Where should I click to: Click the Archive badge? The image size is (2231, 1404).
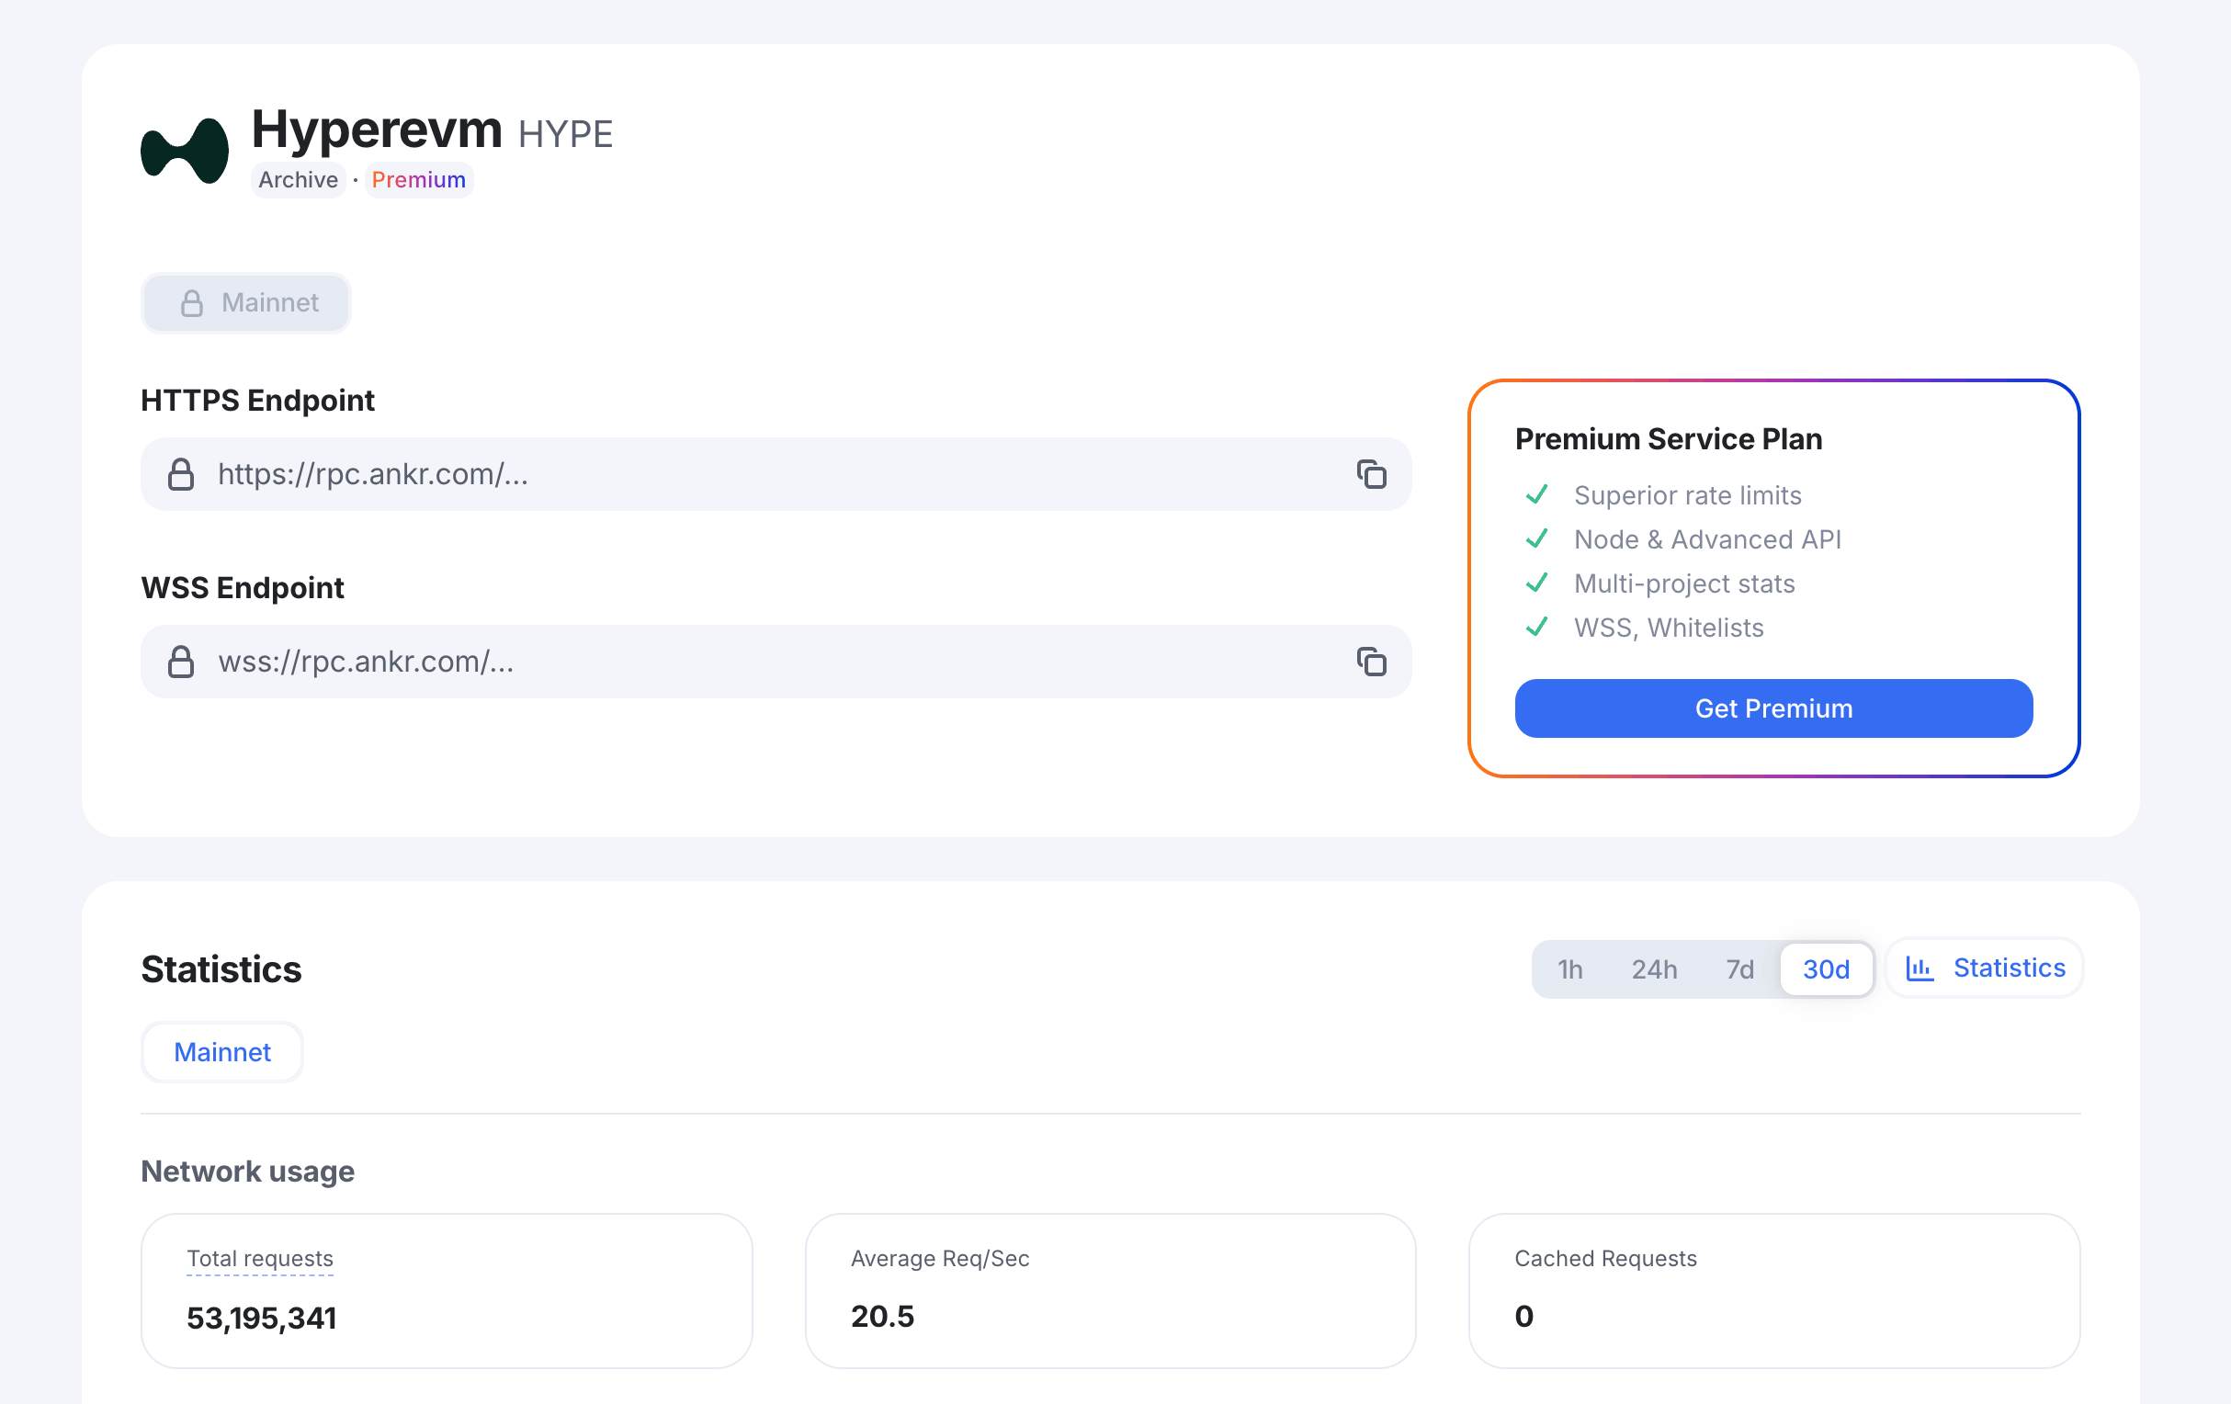(299, 180)
